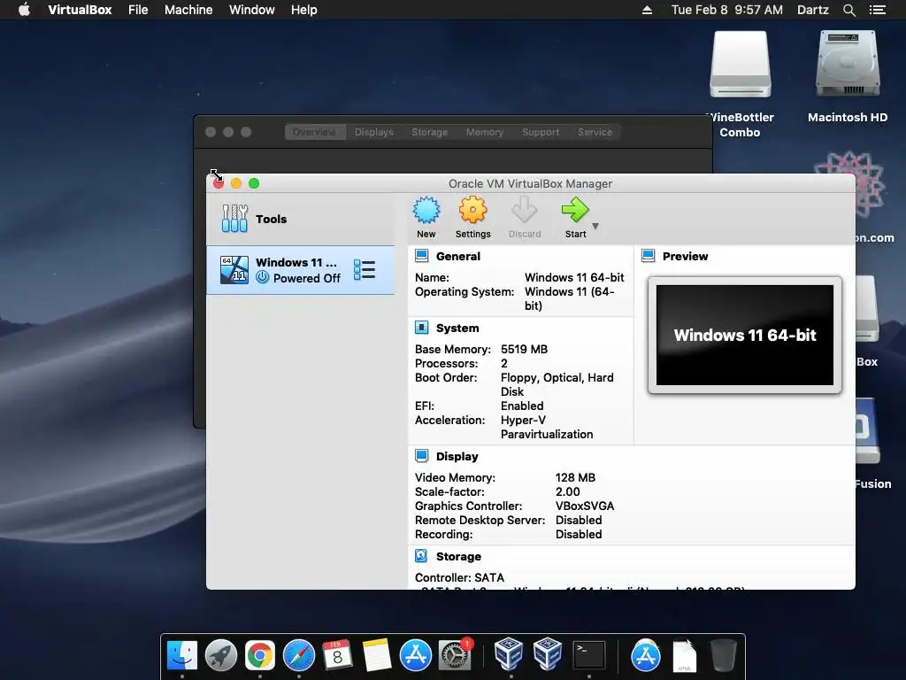Open Finder from the dock
Image resolution: width=906 pixels, height=680 pixels.
[182, 655]
